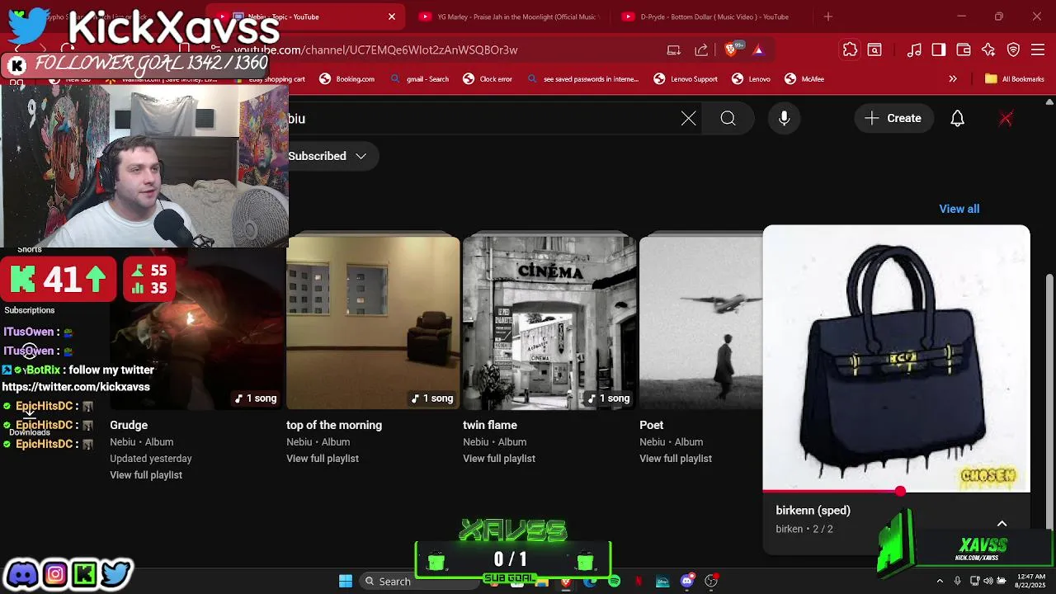Viewport: 1056px width, 594px height.
Task: Click the Brave VPN shield icon
Action: tap(1013, 49)
